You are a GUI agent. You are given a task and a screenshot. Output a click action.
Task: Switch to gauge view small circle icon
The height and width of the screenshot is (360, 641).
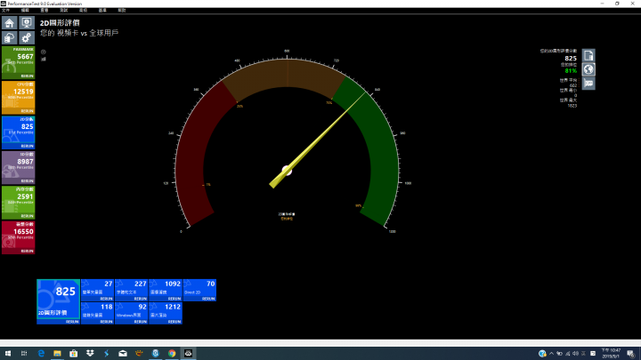click(44, 52)
